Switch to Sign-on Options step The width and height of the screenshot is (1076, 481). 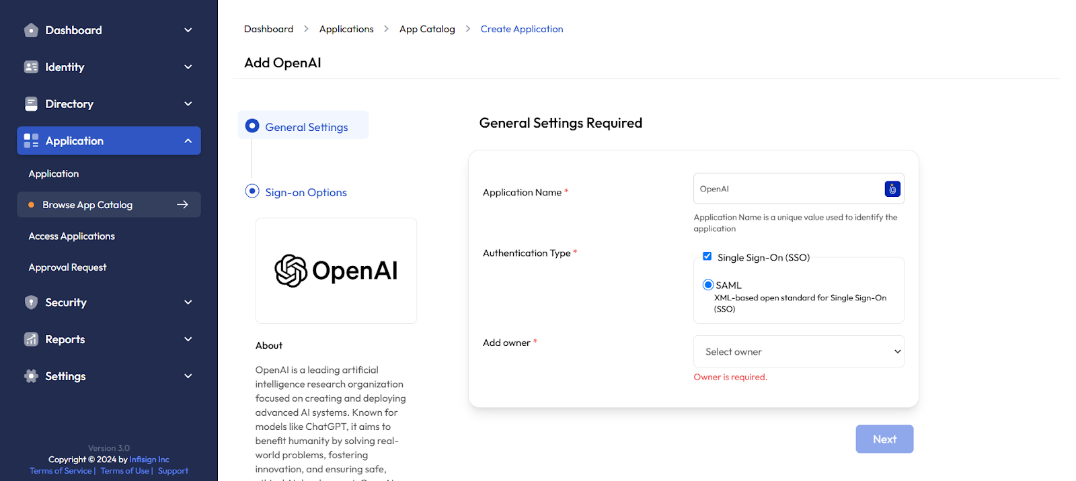[x=306, y=192]
